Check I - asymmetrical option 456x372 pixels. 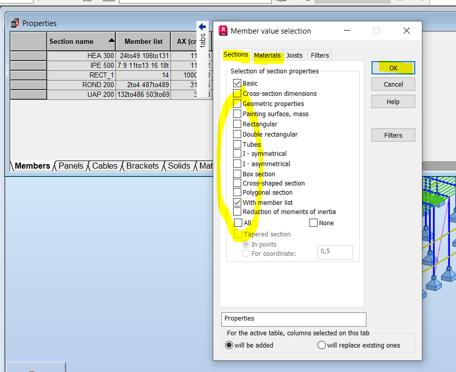pyautogui.click(x=237, y=164)
